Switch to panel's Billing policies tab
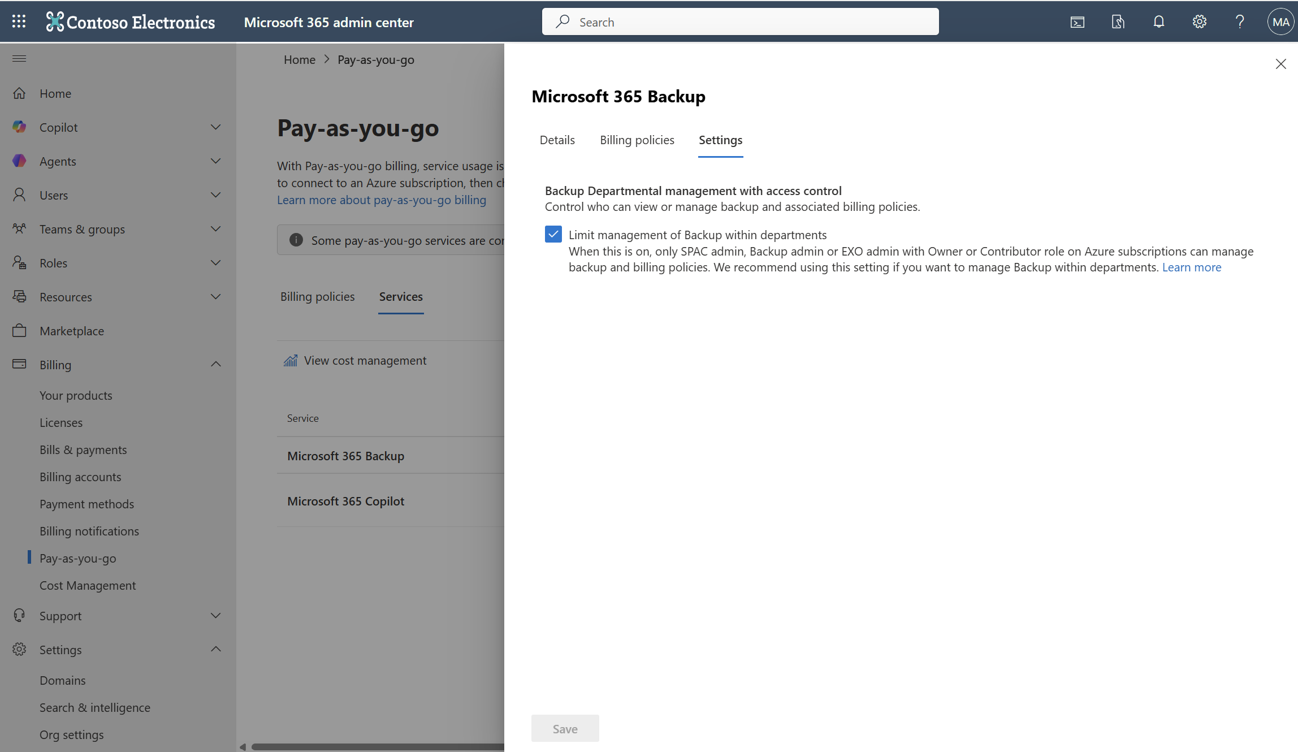1298x752 pixels. coord(637,140)
